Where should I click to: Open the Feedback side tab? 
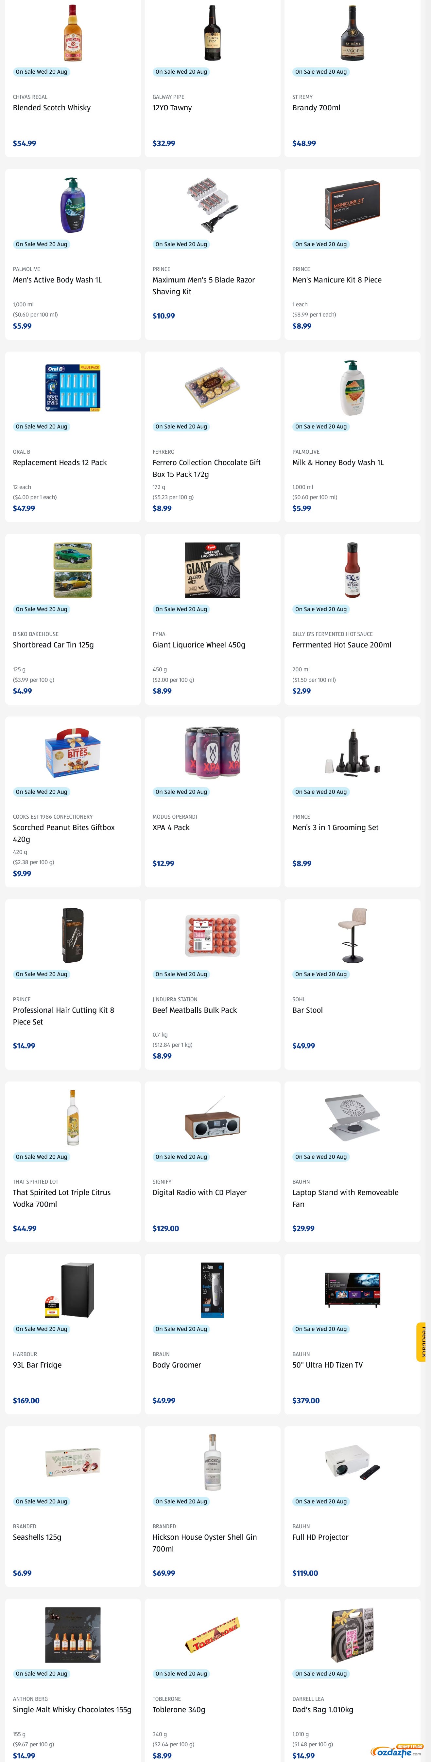coord(423,1342)
